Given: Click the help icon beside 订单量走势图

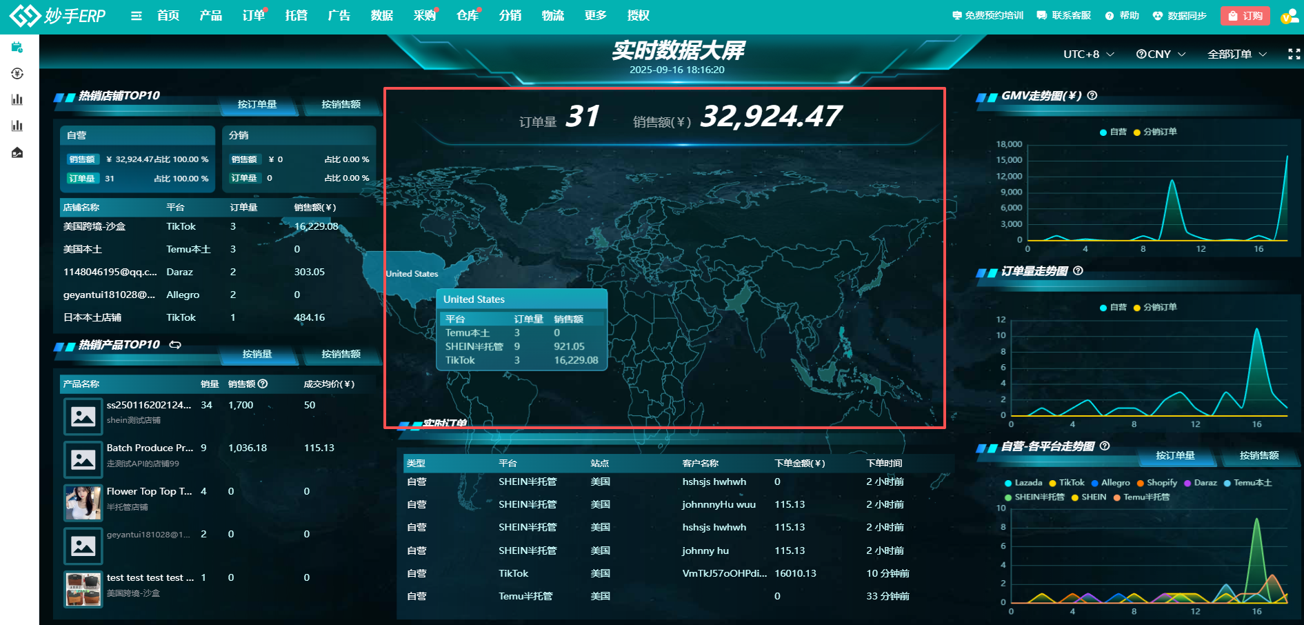Looking at the screenshot, I should tap(1079, 270).
